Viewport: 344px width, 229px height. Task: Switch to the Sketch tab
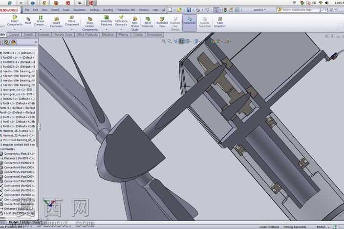point(28,35)
